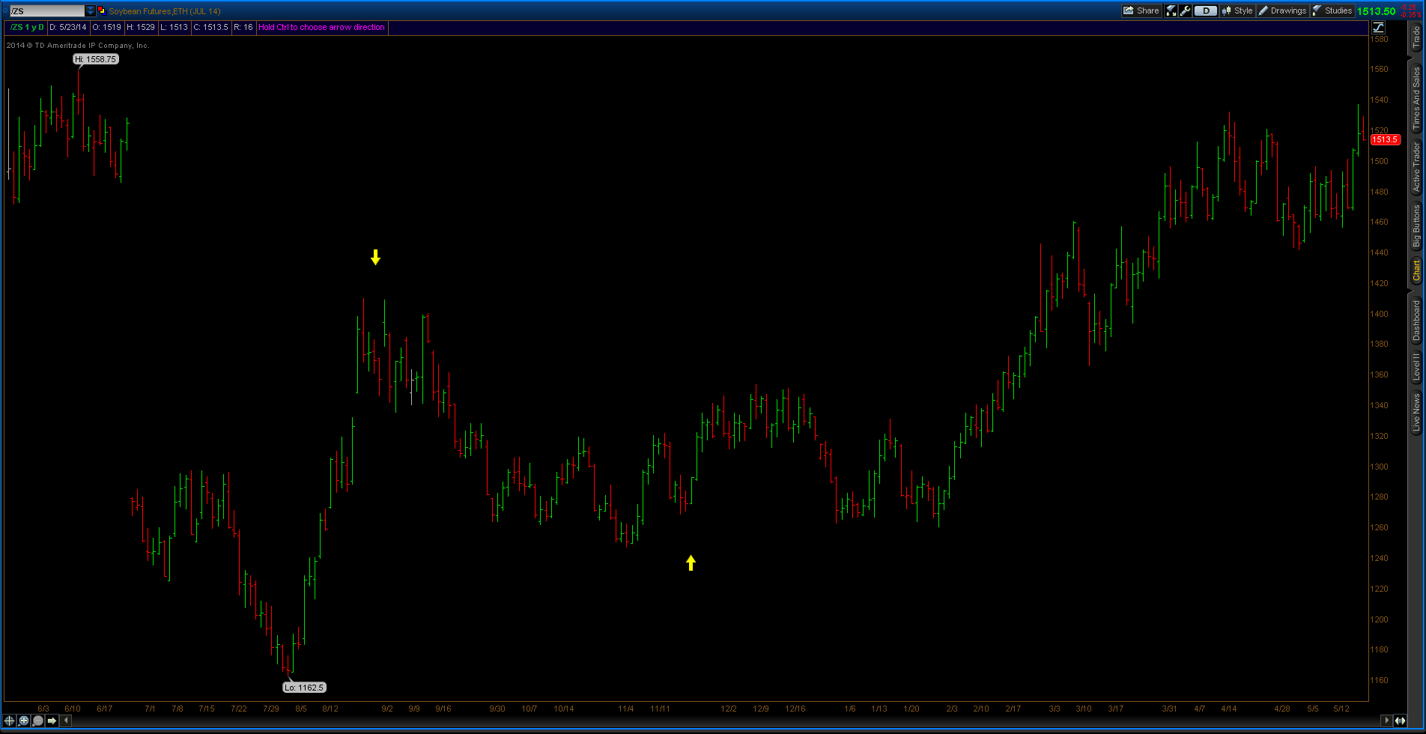Expand the symbol selector dropdown arrow
This screenshot has width=1426, height=734.
coord(91,11)
